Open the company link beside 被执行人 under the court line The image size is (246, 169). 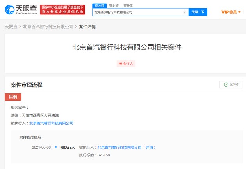click(x=51, y=123)
